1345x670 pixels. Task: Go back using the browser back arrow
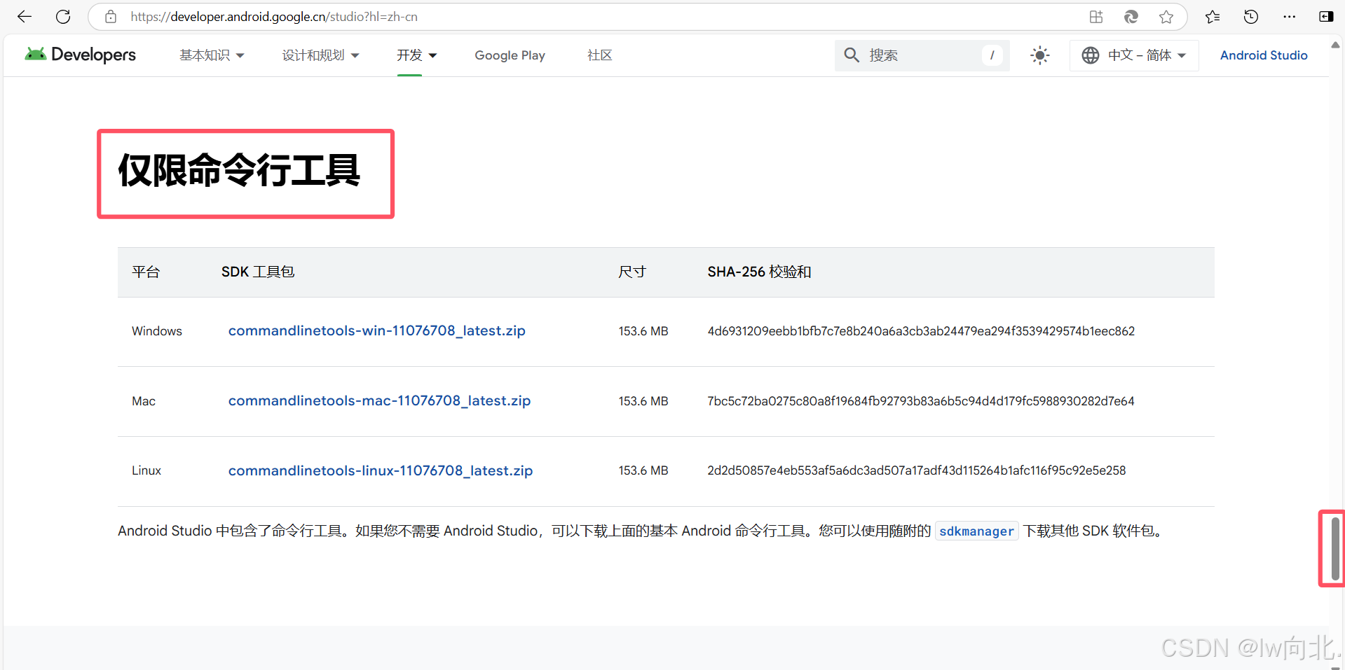click(25, 17)
